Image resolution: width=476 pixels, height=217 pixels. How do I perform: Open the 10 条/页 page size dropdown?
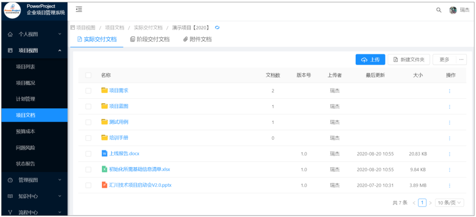449,203
